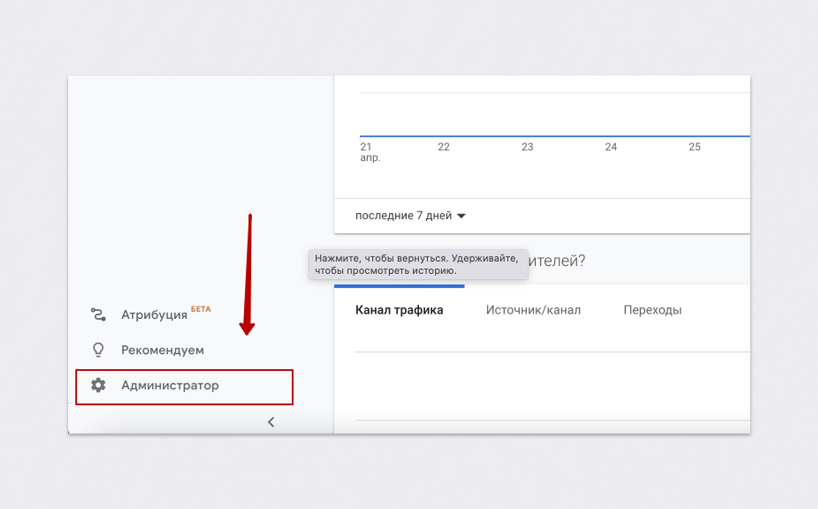Switch to the Источник/канал tab
Viewport: 818px width, 509px height.
[x=533, y=310]
